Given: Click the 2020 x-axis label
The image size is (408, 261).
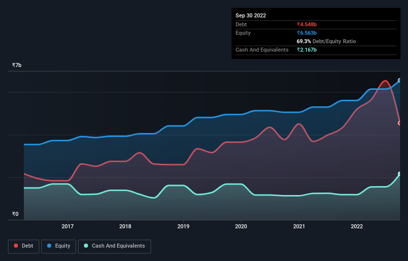Looking at the screenshot, I should (x=241, y=226).
